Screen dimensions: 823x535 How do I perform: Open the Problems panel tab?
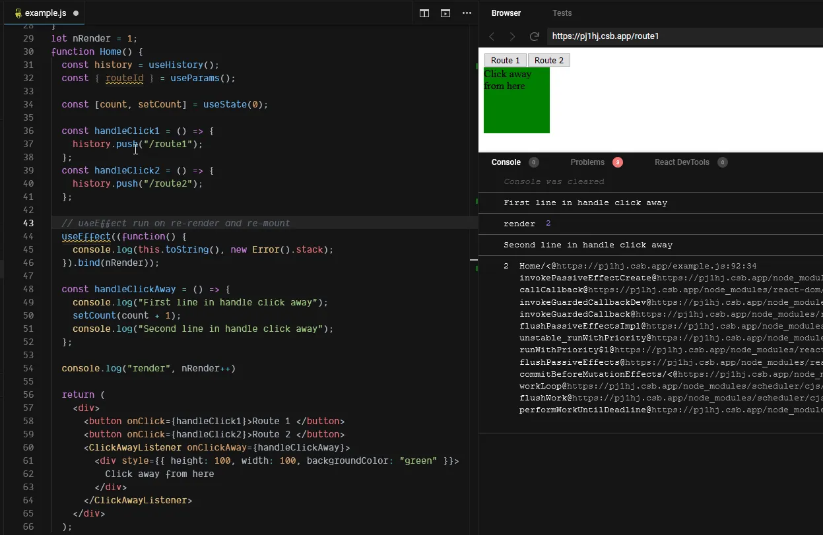point(587,162)
